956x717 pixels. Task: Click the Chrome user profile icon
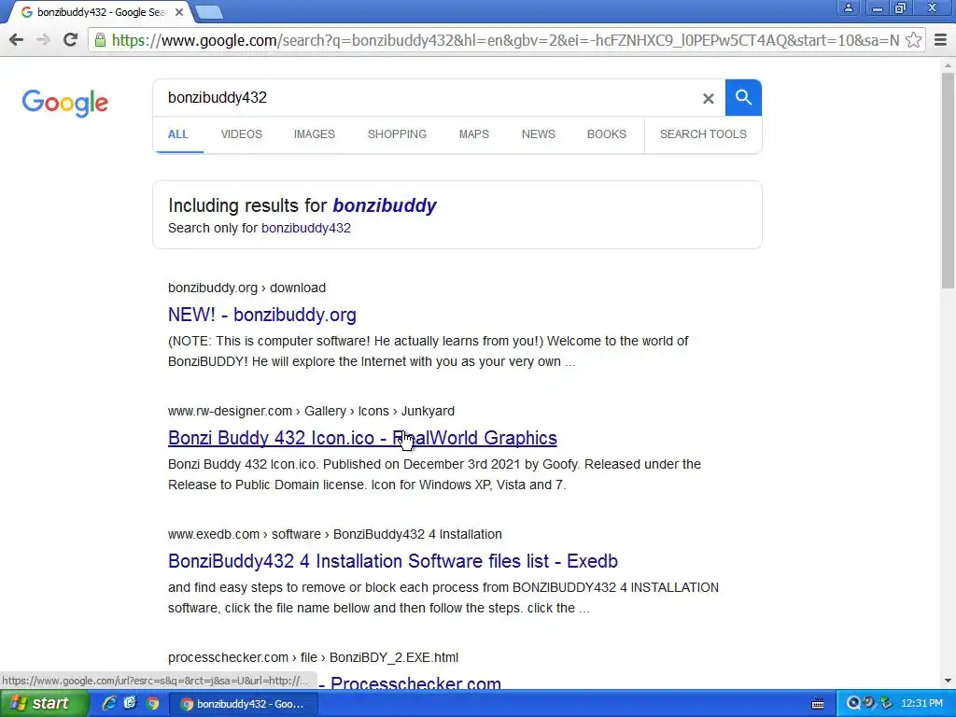(x=848, y=7)
